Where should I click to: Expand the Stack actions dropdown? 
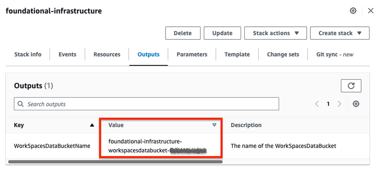[276, 33]
